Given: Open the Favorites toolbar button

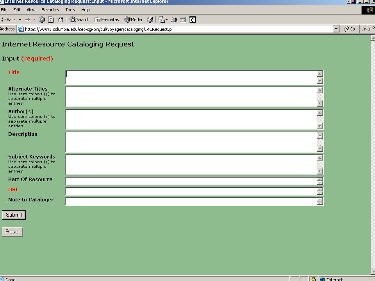Looking at the screenshot, I should (107, 20).
